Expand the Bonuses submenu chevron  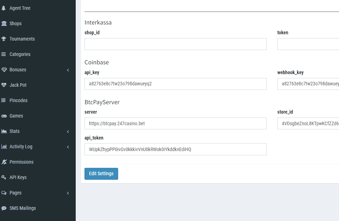pos(68,70)
